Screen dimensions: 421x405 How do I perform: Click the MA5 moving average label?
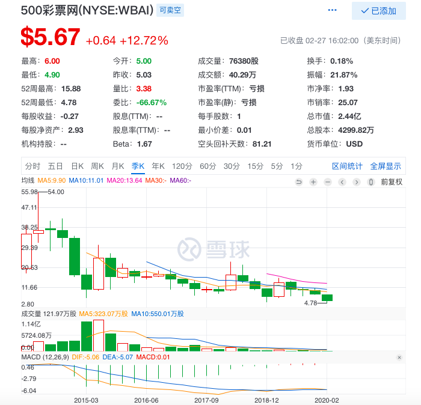point(51,181)
